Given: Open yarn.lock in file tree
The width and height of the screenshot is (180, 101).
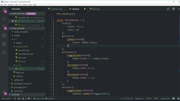Looking at the screenshot, I should click(27, 91).
